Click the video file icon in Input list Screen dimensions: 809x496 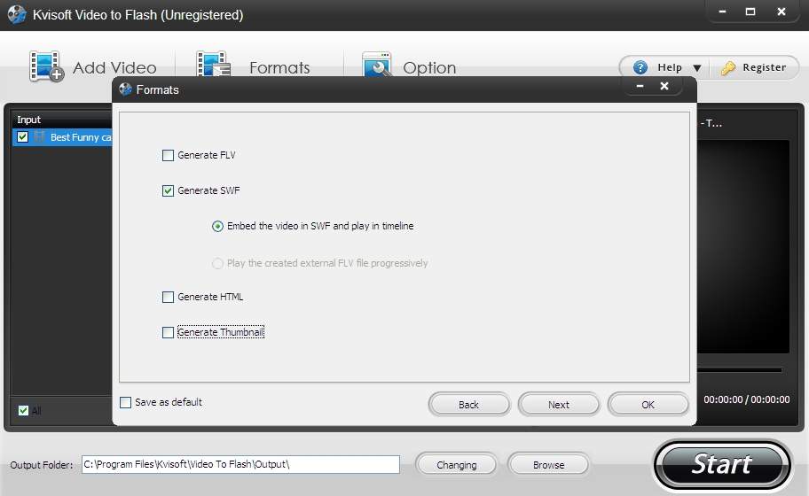pos(40,137)
